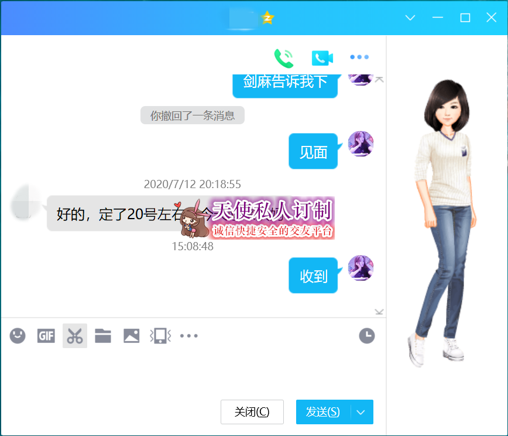508x436 pixels.
Task: Open more input tools via ellipsis icon
Action: (188, 336)
